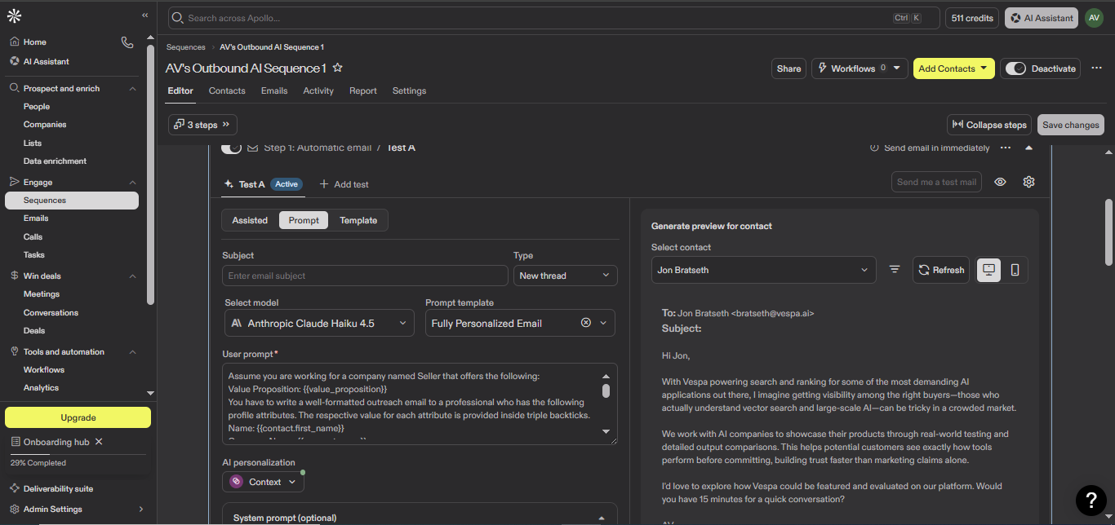This screenshot has height=525, width=1115.
Task: Click Send me a test mail button
Action: (936, 182)
